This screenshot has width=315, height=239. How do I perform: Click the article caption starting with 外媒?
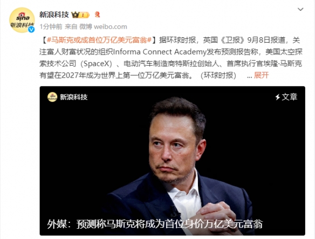pyautogui.click(x=155, y=224)
